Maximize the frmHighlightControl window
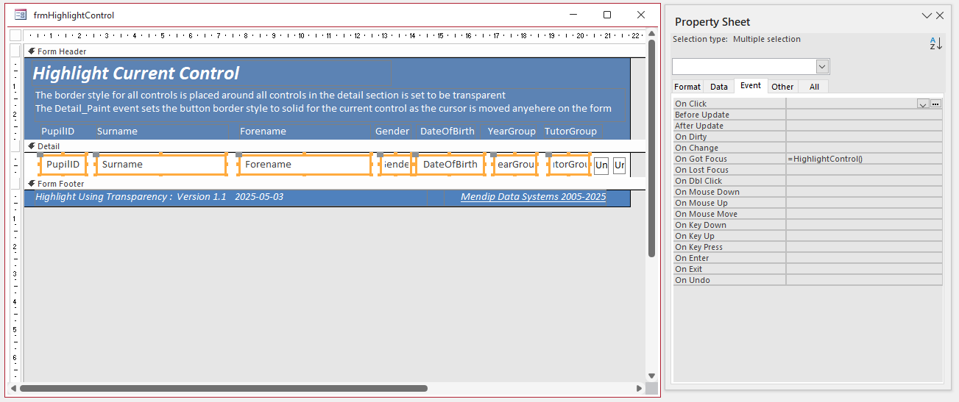Viewport: 959px width, 402px height. click(x=607, y=15)
